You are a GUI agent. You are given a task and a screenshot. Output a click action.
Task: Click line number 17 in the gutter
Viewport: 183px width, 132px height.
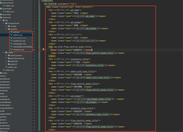point(34,50)
